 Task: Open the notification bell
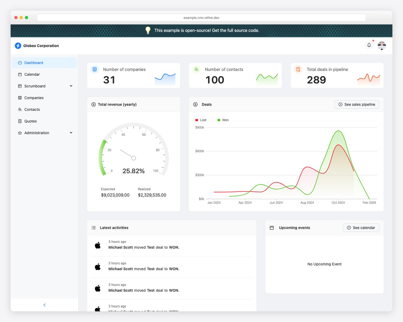click(x=368, y=45)
